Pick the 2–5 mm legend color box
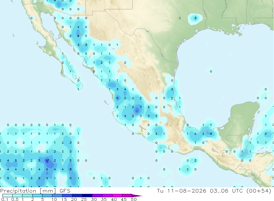Image resolution: width=274 pixels, height=201 pixels. coord(37,196)
